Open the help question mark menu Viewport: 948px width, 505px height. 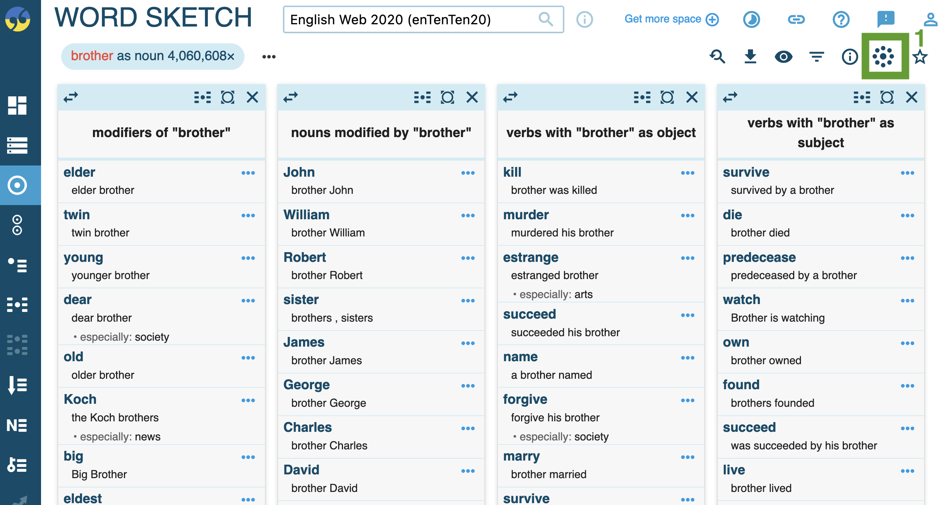pyautogui.click(x=841, y=19)
